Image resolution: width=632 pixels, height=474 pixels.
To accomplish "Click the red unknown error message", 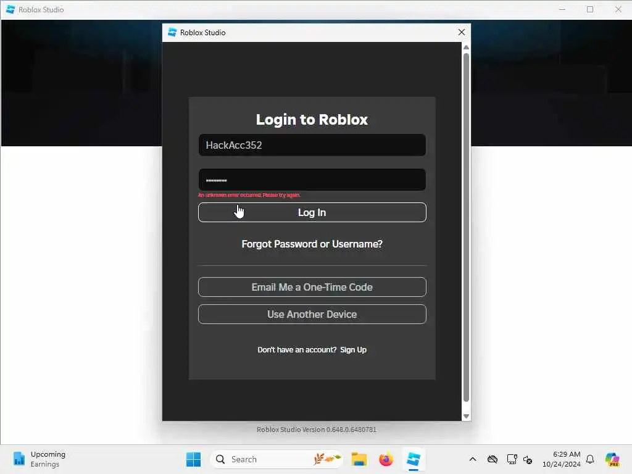I will click(x=249, y=195).
